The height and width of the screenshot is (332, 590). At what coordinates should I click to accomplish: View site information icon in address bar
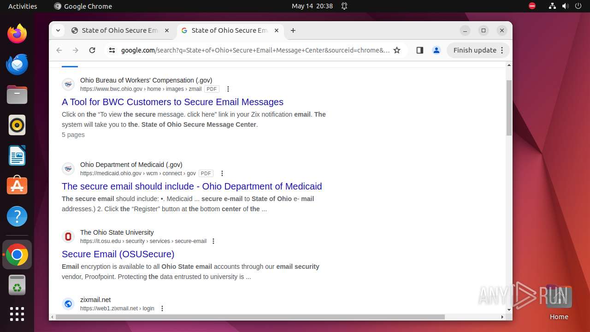point(112,50)
